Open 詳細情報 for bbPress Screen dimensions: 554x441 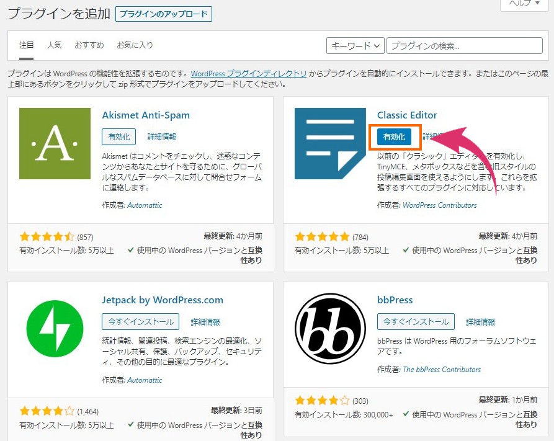(x=481, y=322)
